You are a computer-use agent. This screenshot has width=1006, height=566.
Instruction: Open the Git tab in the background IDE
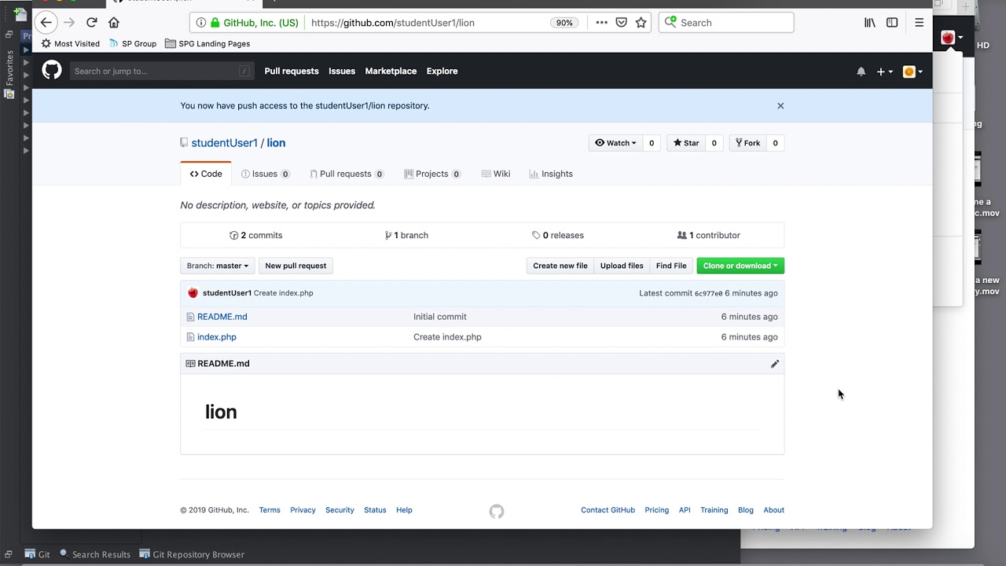tap(38, 554)
